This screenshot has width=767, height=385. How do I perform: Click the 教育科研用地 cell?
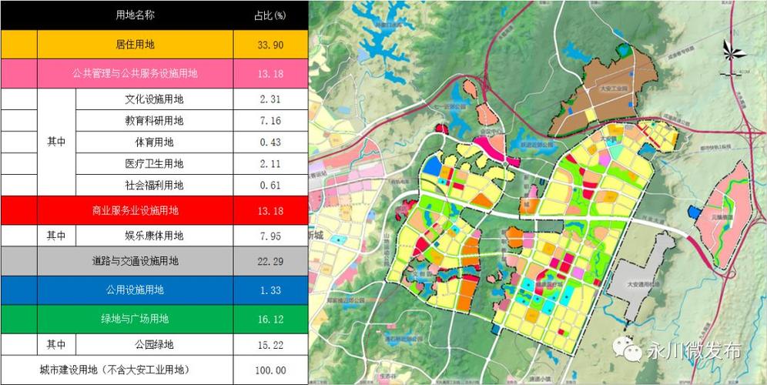pyautogui.click(x=154, y=121)
